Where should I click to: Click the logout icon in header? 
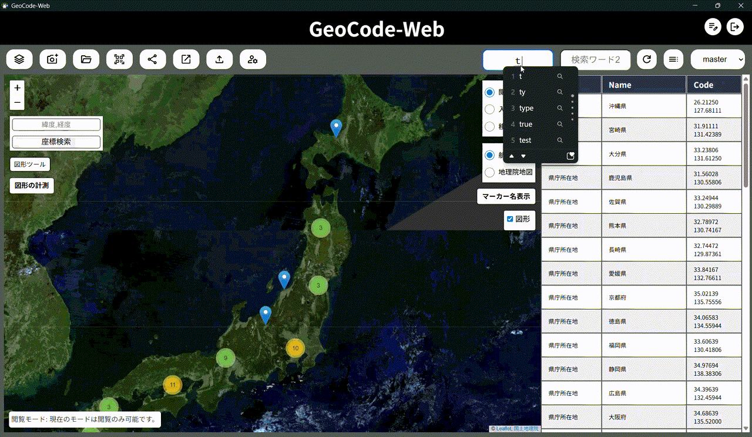pyautogui.click(x=735, y=26)
